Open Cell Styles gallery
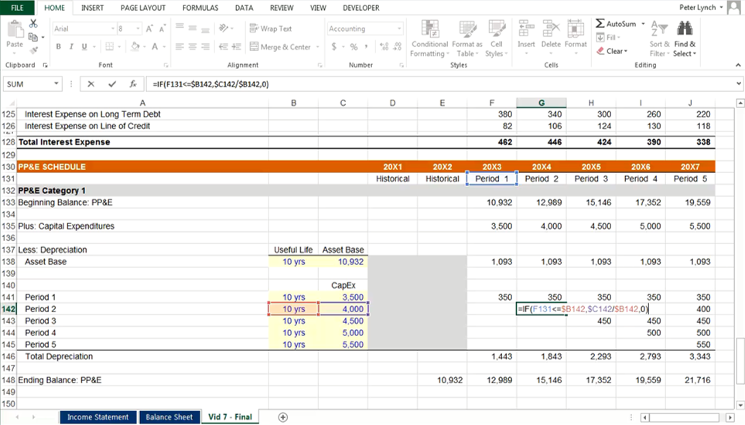Image resolution: width=745 pixels, height=425 pixels. click(x=497, y=39)
